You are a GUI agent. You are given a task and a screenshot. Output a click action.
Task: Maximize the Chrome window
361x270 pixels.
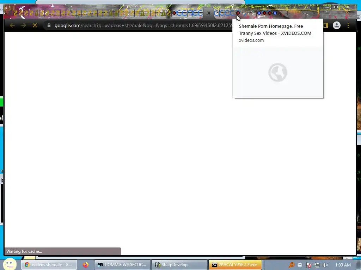click(336, 7)
